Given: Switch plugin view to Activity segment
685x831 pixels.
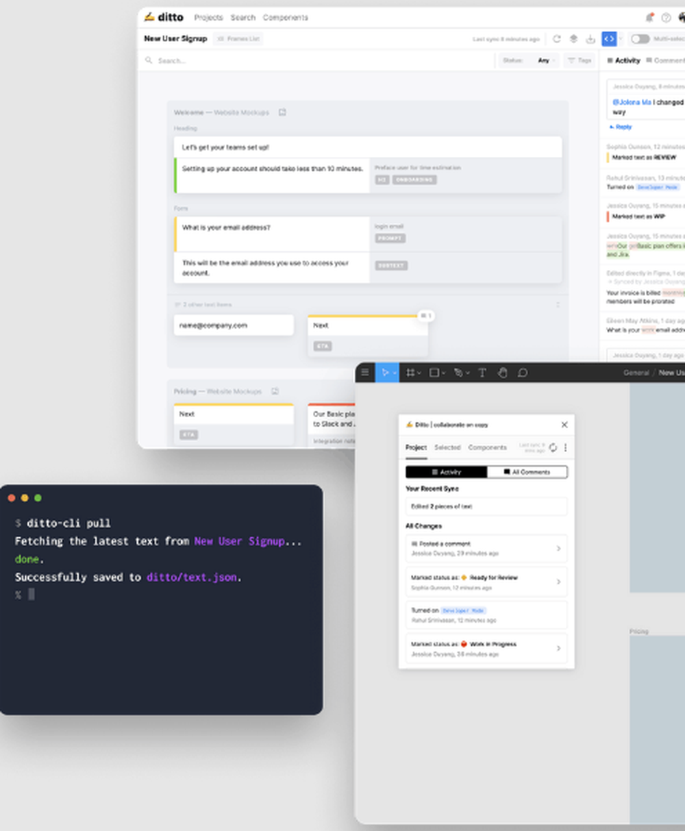Looking at the screenshot, I should pyautogui.click(x=447, y=472).
